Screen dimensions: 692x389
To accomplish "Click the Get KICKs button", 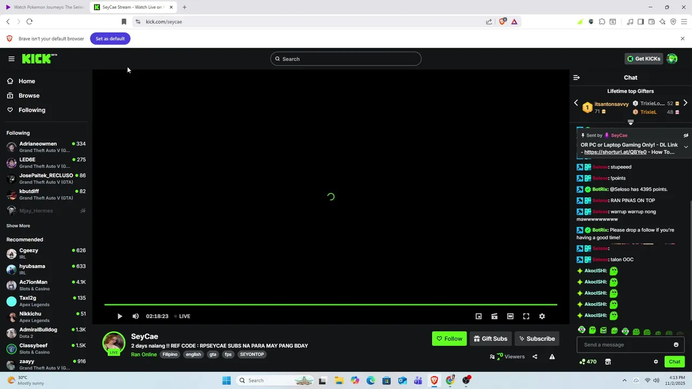I will pos(643,58).
